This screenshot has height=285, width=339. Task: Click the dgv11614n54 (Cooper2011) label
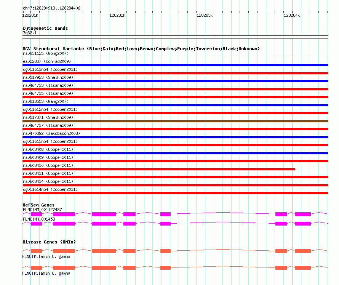[50, 189]
